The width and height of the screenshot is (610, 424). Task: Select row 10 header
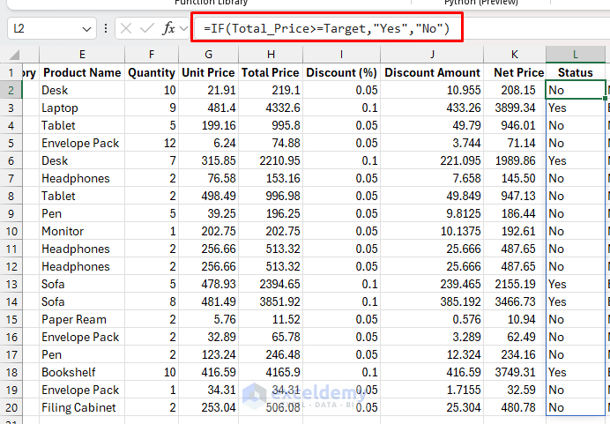11,232
